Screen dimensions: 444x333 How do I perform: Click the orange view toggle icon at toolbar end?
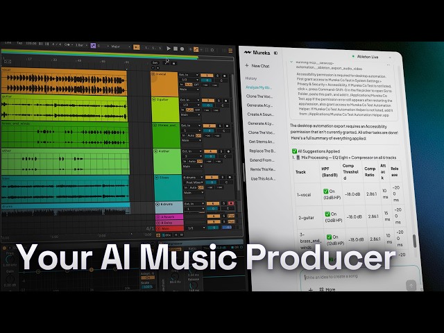tap(230, 51)
